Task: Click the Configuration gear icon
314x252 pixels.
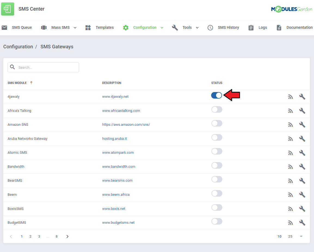Action: pos(126,28)
